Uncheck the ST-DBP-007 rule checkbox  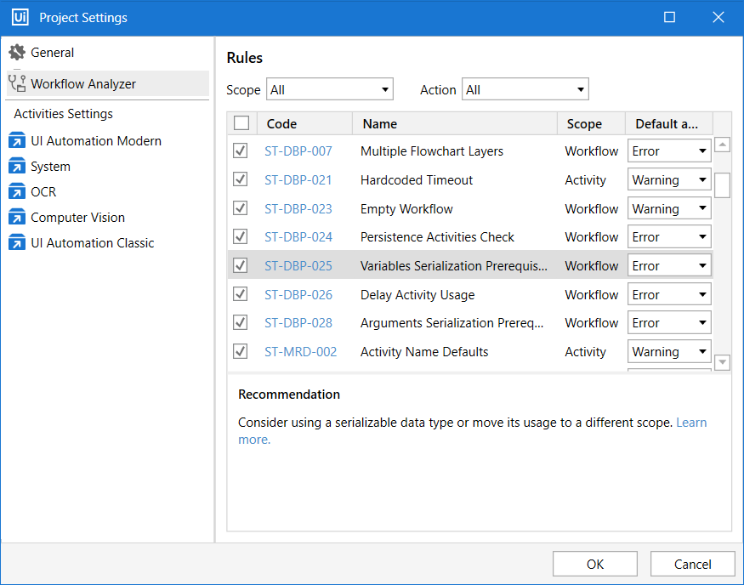click(x=241, y=151)
